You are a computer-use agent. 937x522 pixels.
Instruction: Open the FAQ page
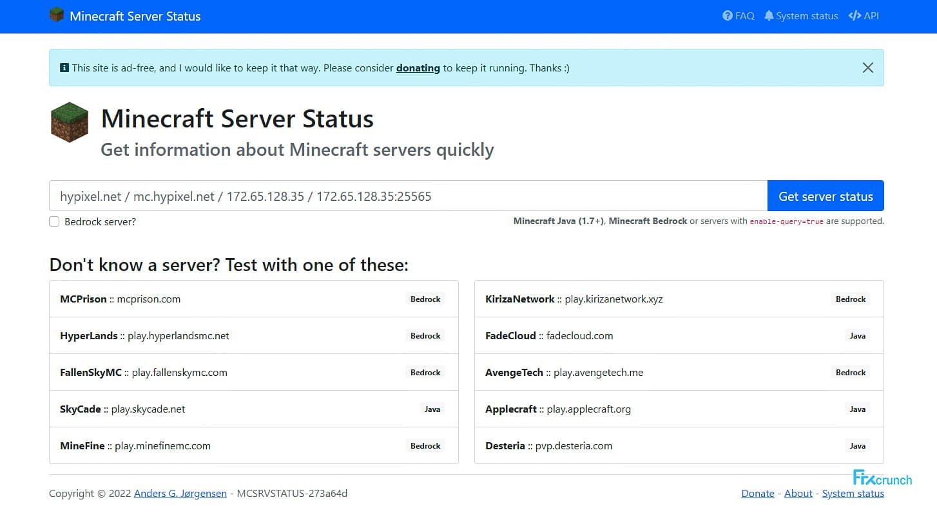(x=739, y=15)
